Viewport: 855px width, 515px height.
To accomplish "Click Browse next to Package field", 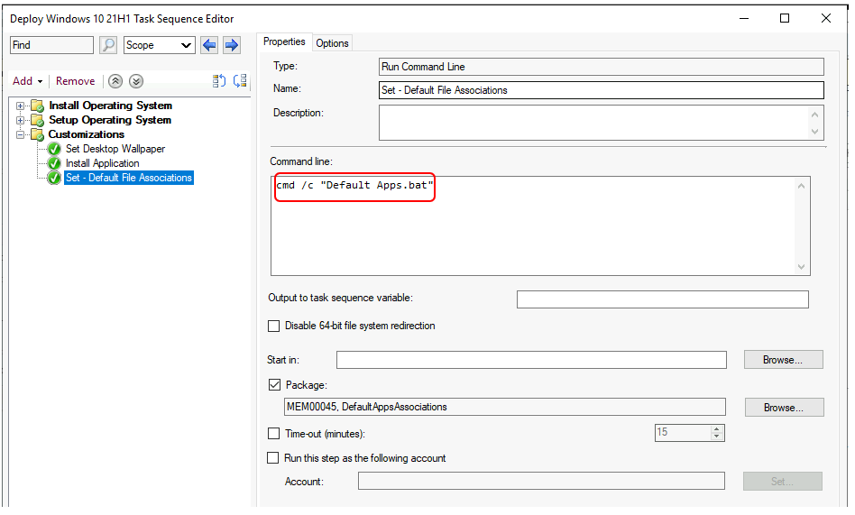I will (783, 408).
